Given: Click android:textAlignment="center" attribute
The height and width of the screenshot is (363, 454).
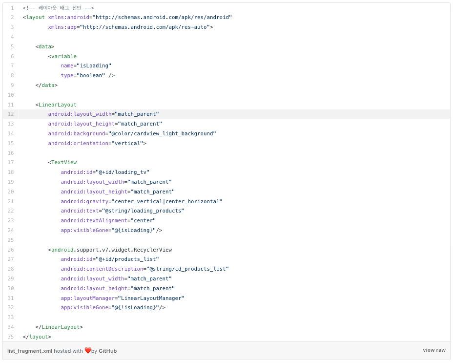Looking at the screenshot, I should (x=108, y=220).
